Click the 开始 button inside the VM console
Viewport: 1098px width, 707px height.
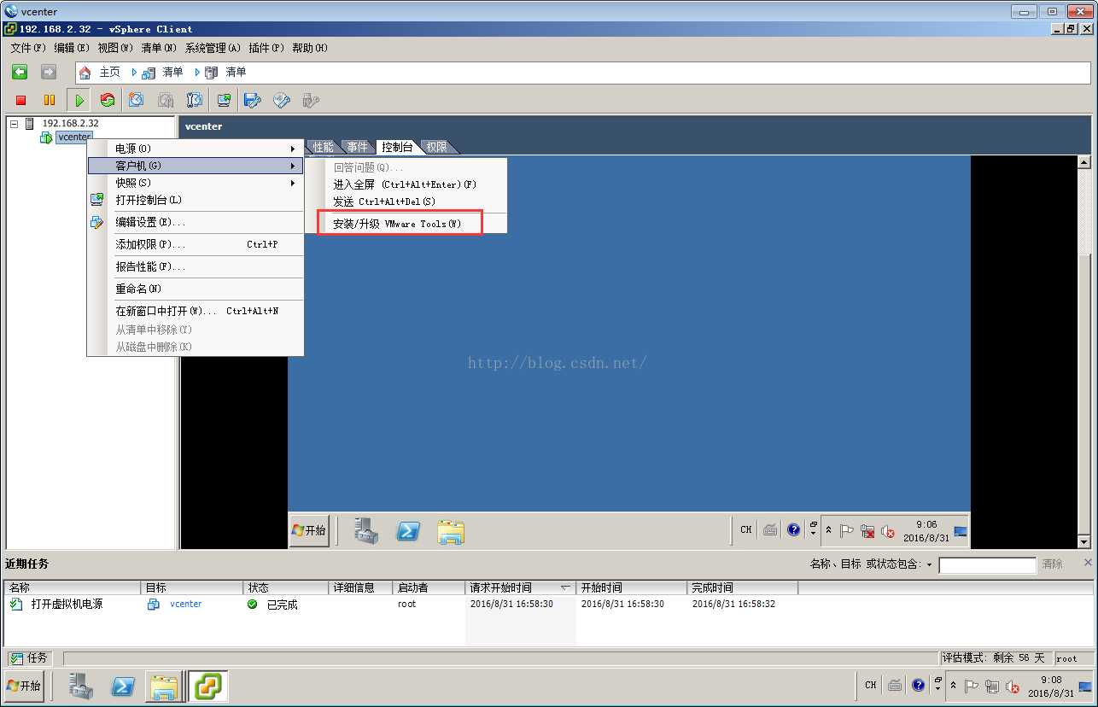click(309, 530)
